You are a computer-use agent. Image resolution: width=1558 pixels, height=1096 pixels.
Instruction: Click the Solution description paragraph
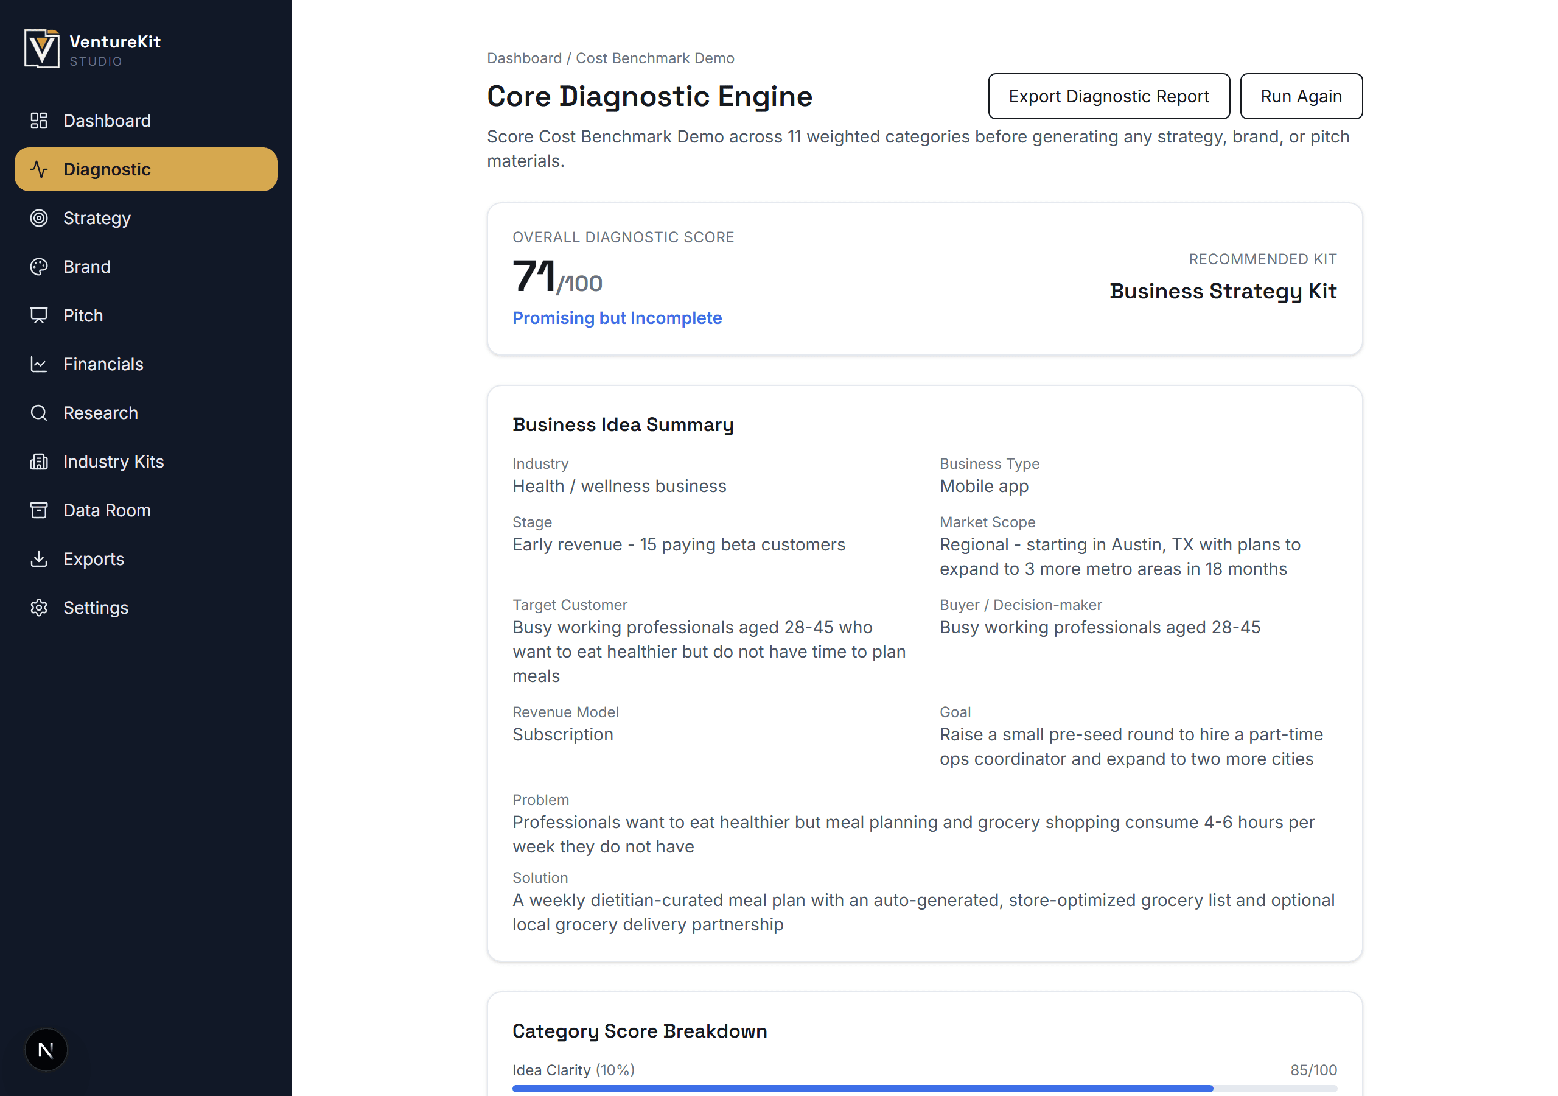pos(923,912)
